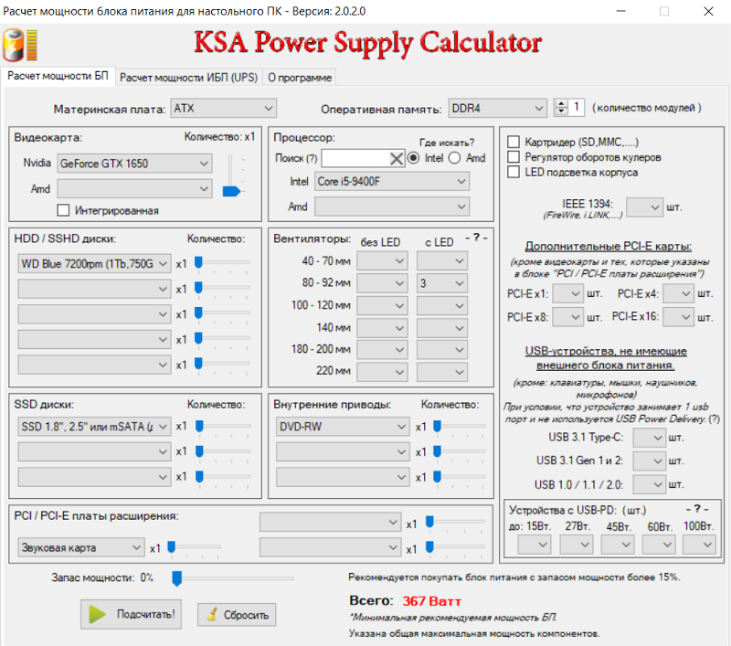The height and width of the screenshot is (646, 731).
Task: Open the PCI-E x4 count dropdown
Action: tap(678, 293)
